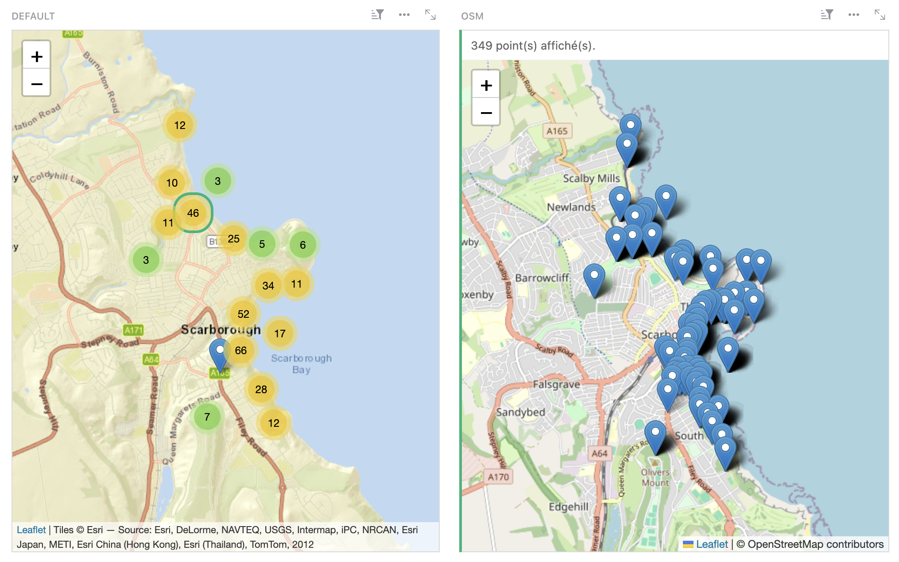Select the DEFAULT panel title

click(33, 16)
